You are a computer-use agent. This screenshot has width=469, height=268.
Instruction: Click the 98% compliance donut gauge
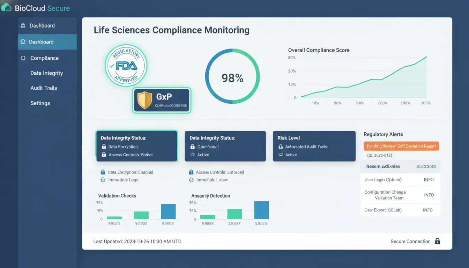[x=232, y=76]
